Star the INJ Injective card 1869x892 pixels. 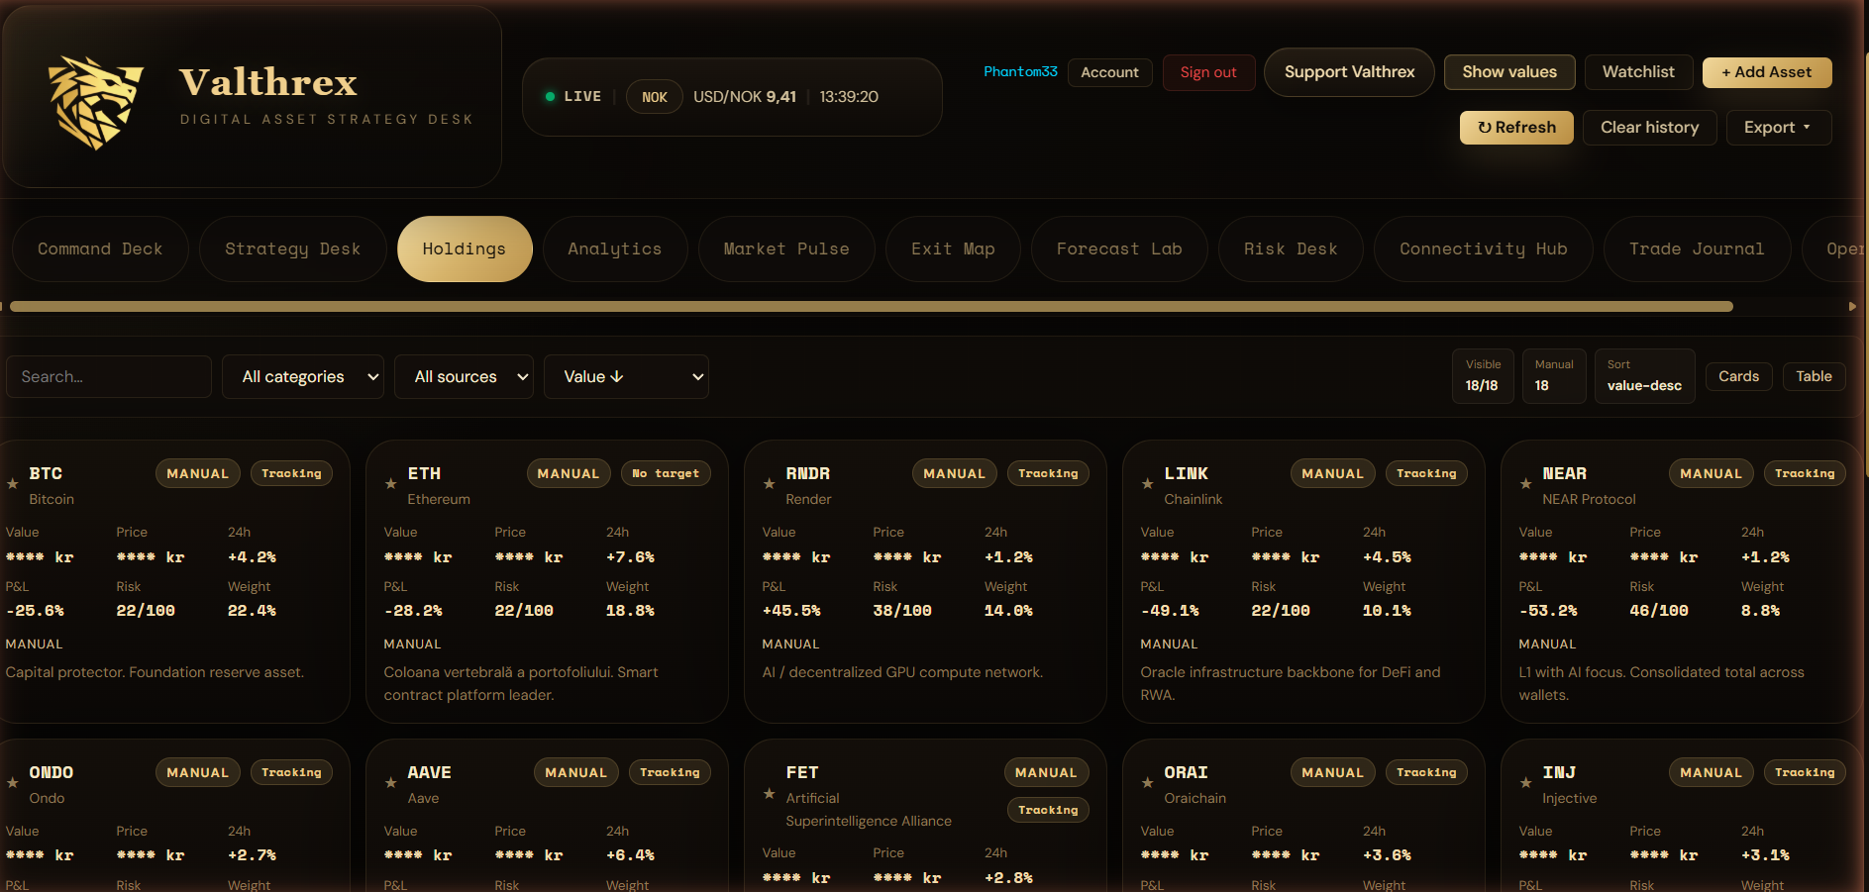point(1526,783)
